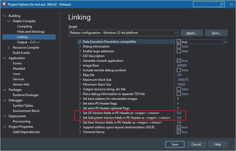Open the DEP true value dropdown arrow
Screen dimensions: 236x151
click(225, 42)
